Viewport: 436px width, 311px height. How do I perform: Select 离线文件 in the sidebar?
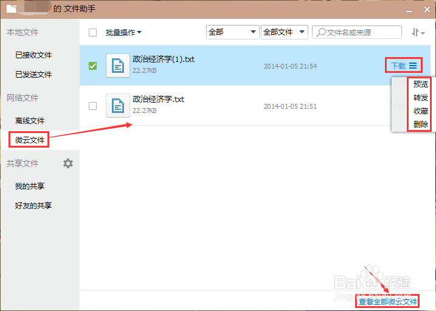coord(30,120)
